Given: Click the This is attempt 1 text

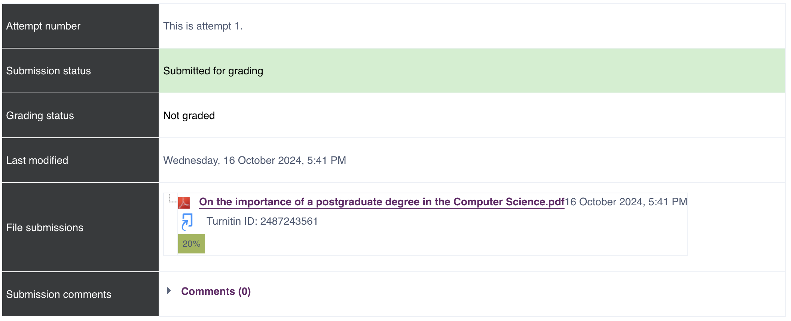Looking at the screenshot, I should 203,26.
